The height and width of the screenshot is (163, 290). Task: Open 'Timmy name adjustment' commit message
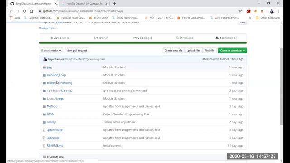click(x=120, y=122)
